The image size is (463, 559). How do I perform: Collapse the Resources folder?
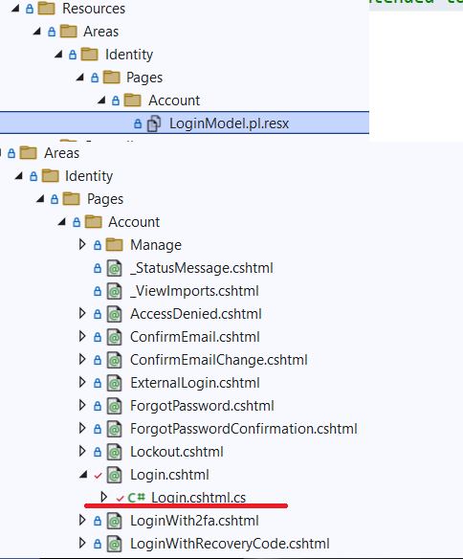(15, 9)
